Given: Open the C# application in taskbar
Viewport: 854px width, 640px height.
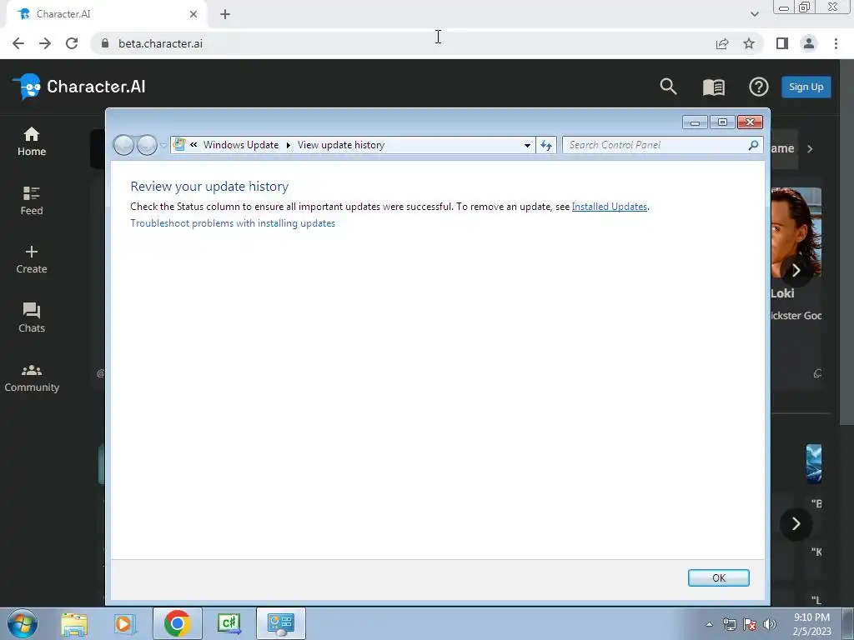Looking at the screenshot, I should [229, 623].
